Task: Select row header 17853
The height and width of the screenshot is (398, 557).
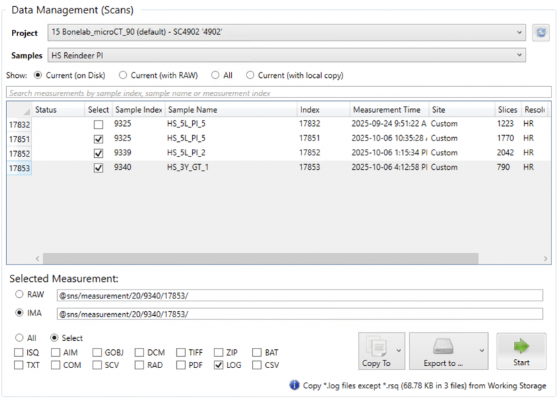Action: pos(19,168)
